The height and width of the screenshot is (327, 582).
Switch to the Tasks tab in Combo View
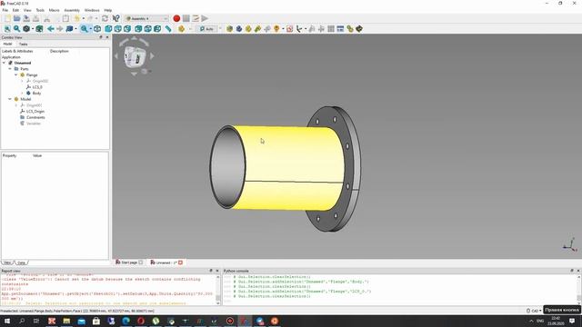point(24,45)
